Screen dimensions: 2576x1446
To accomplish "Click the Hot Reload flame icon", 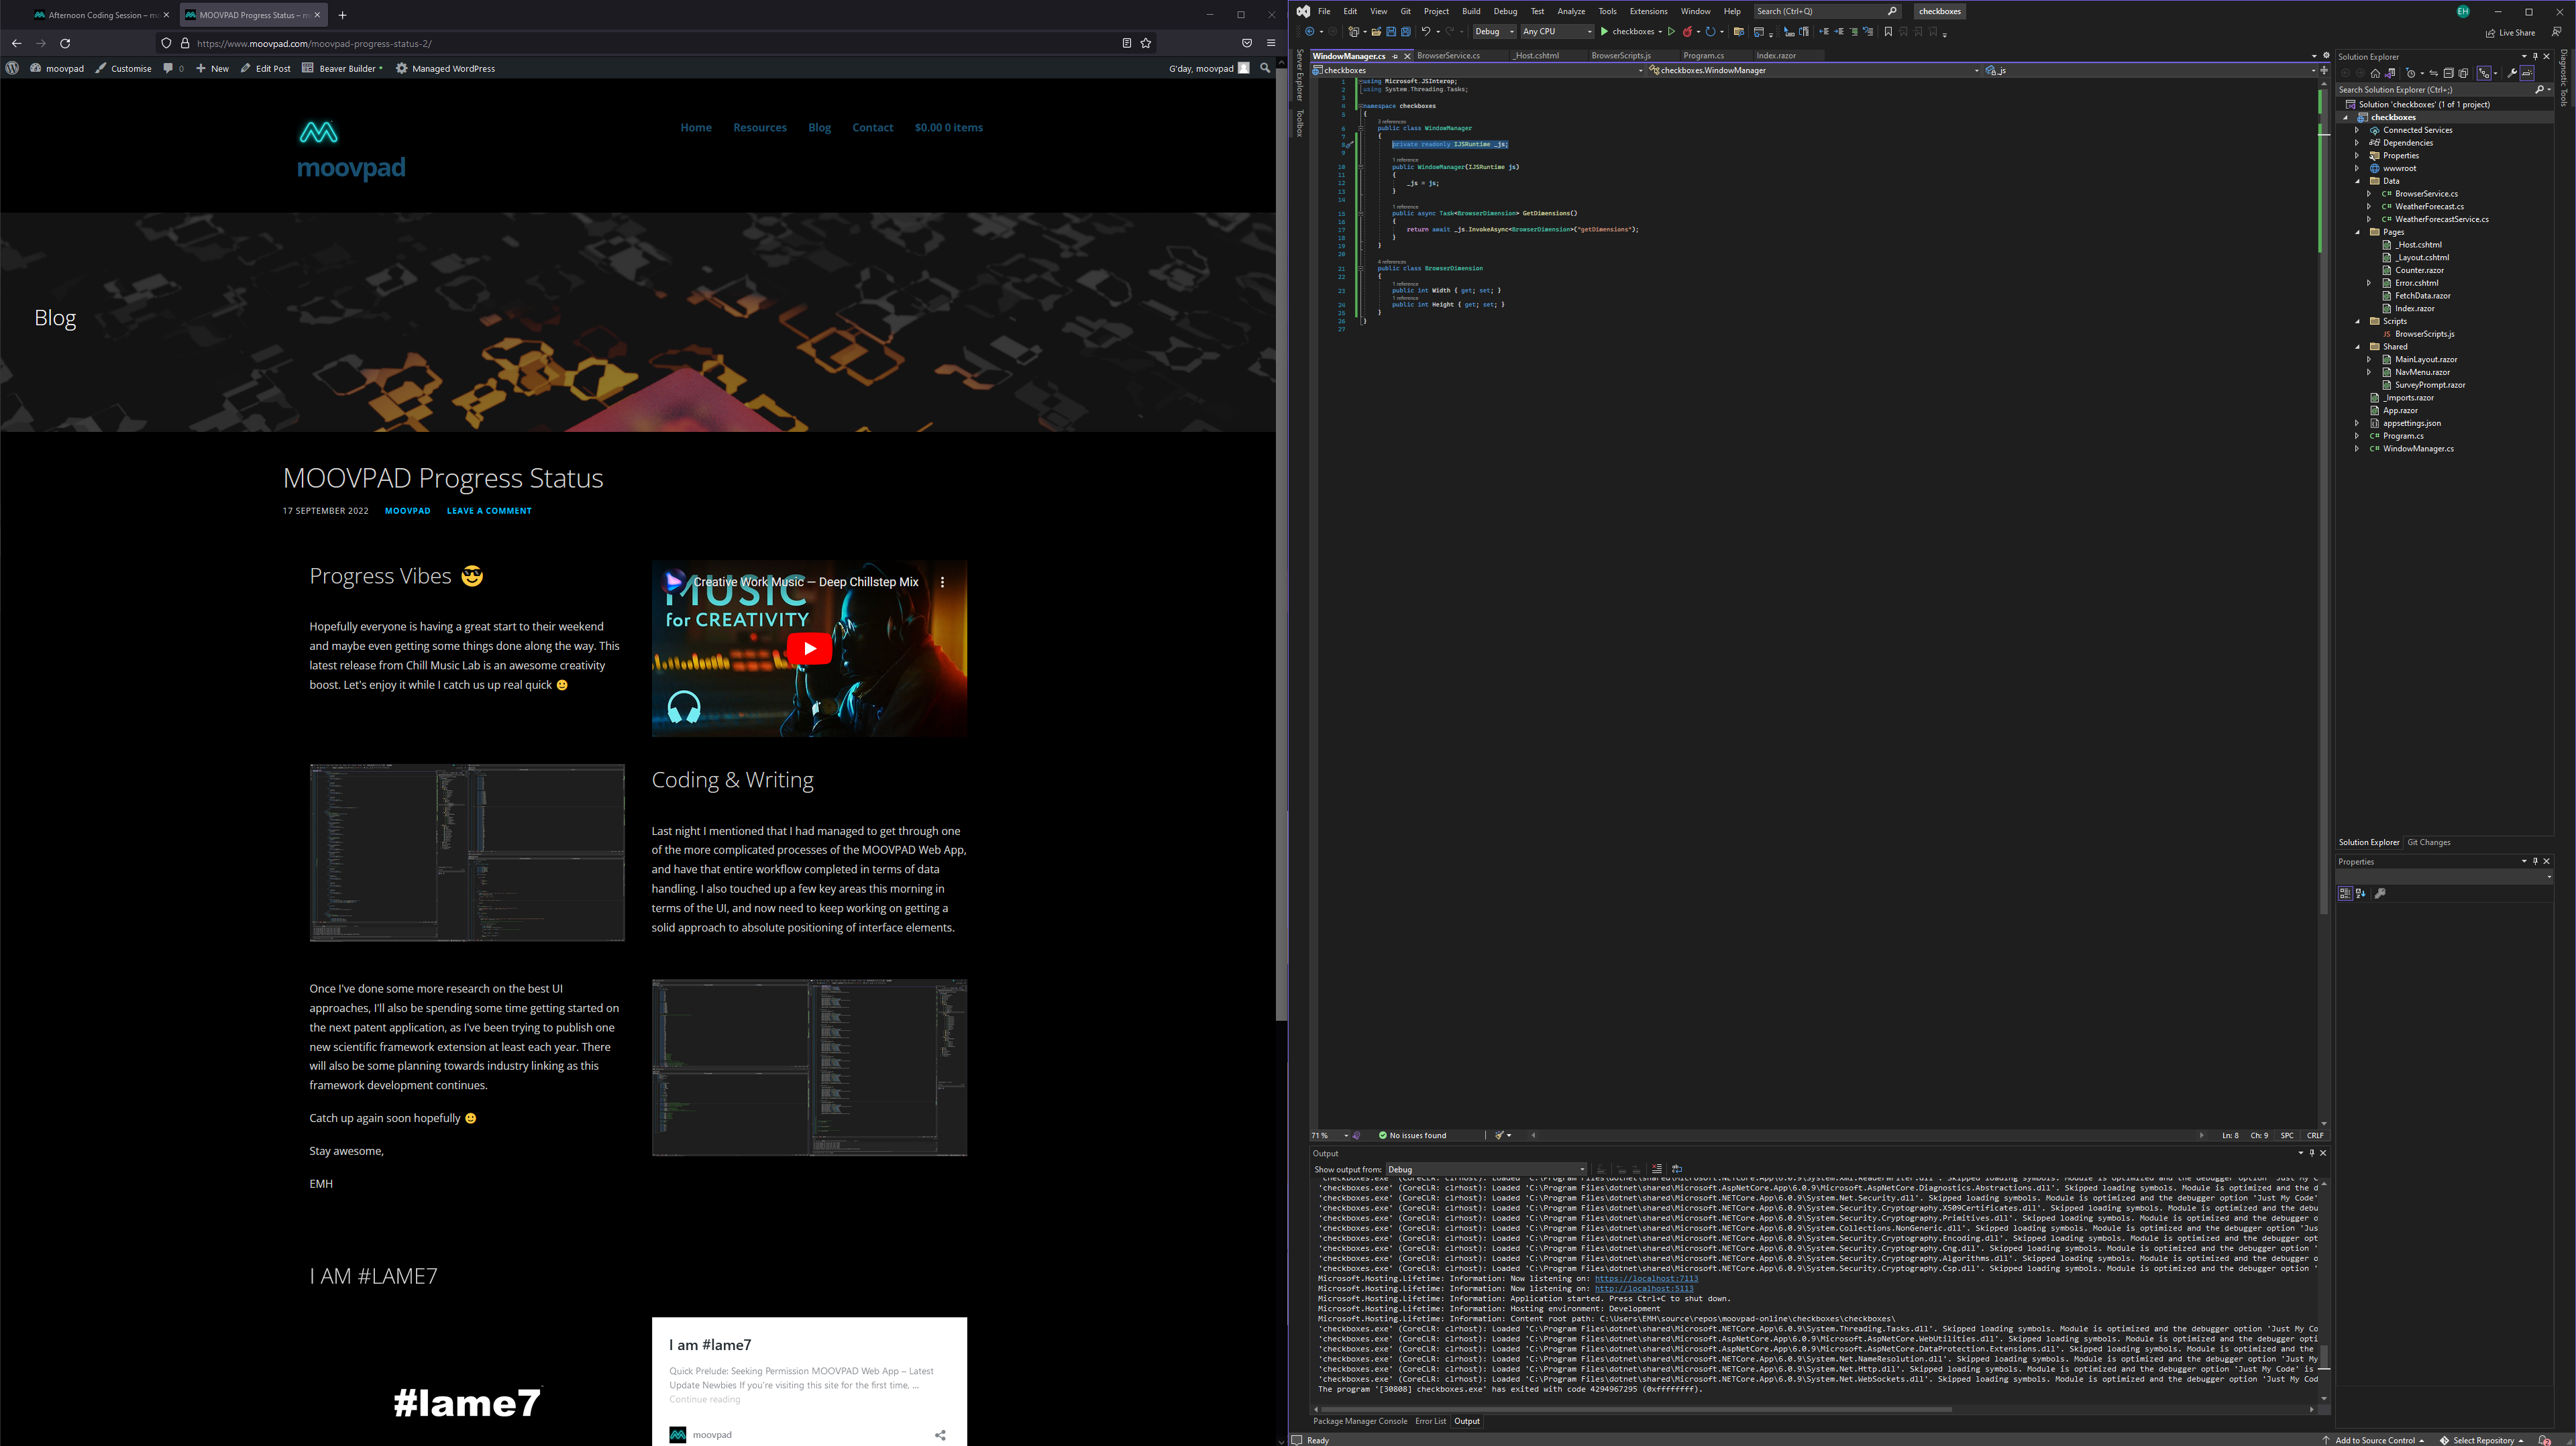I will click(x=1688, y=32).
